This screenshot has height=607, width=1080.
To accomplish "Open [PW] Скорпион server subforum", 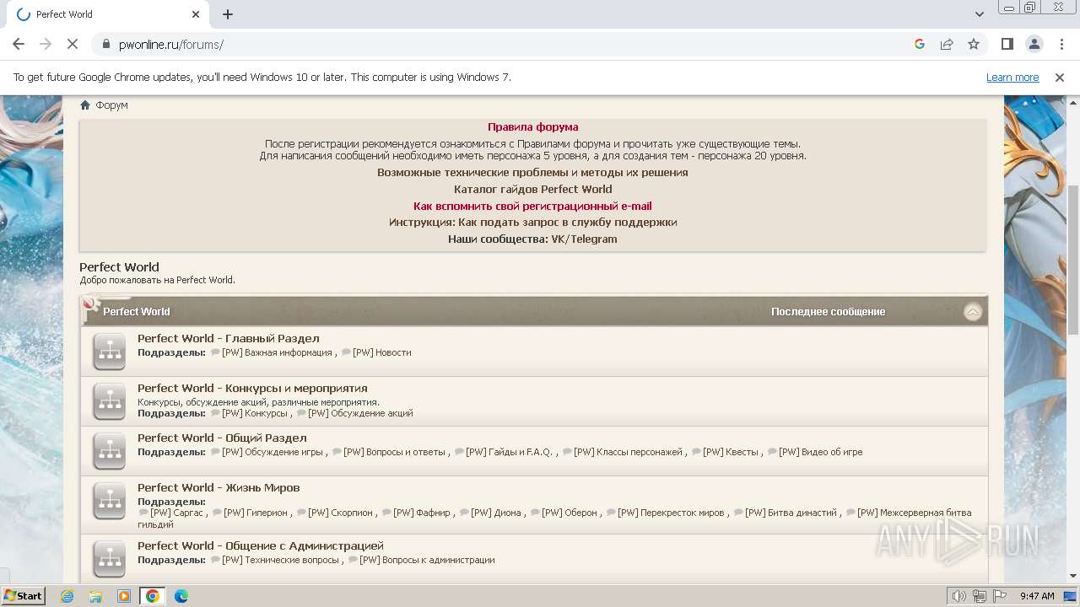I will (x=340, y=513).
